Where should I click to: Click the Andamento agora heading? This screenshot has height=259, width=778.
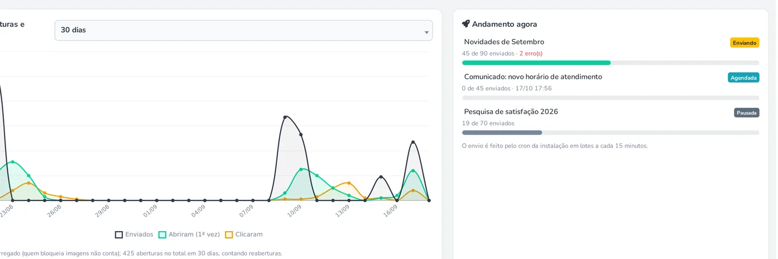pyautogui.click(x=505, y=24)
